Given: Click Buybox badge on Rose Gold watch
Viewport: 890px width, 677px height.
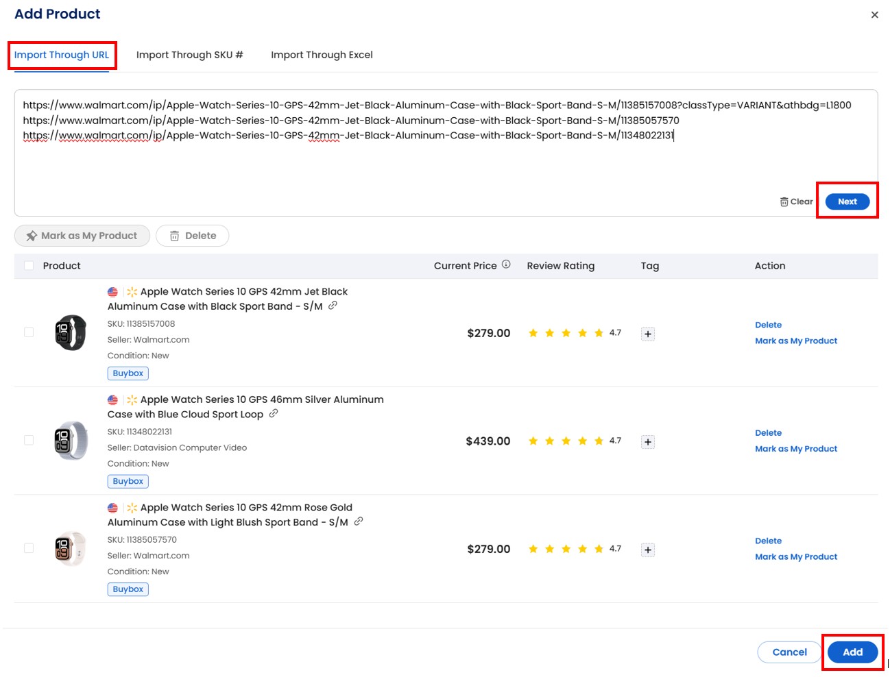Looking at the screenshot, I should (128, 589).
